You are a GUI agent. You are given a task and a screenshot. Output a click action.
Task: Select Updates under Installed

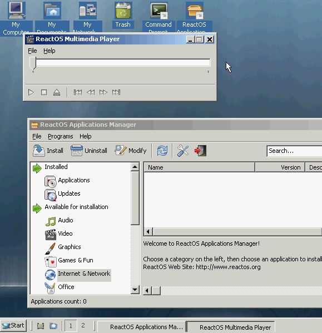(x=69, y=193)
